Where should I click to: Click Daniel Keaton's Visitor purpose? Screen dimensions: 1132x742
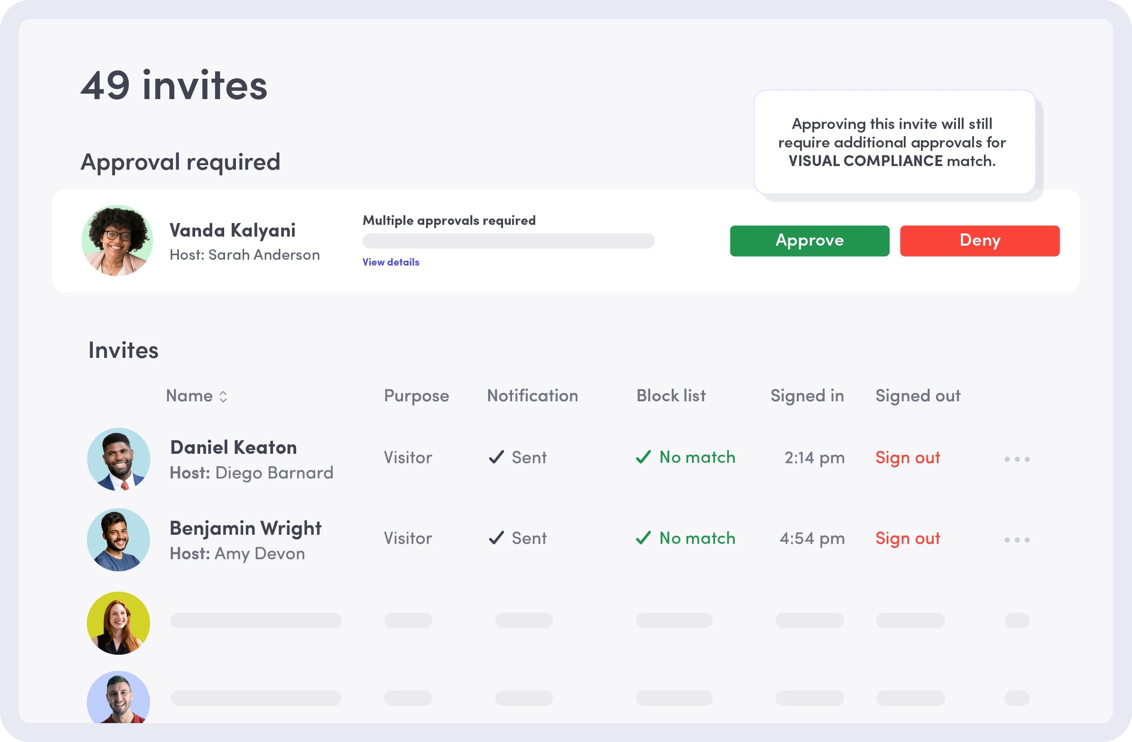tap(408, 457)
